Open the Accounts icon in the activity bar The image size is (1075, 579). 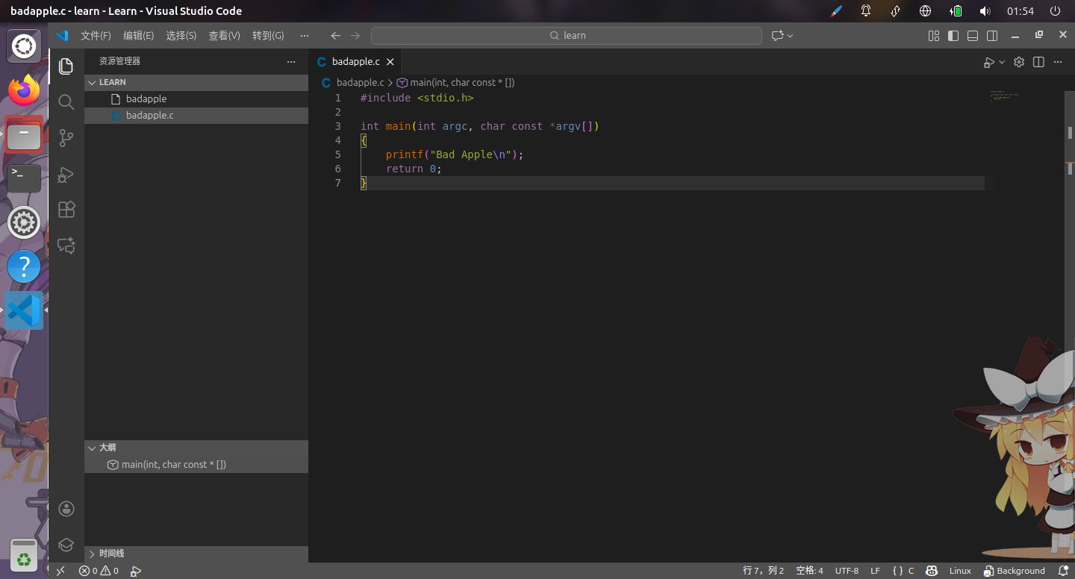point(66,508)
